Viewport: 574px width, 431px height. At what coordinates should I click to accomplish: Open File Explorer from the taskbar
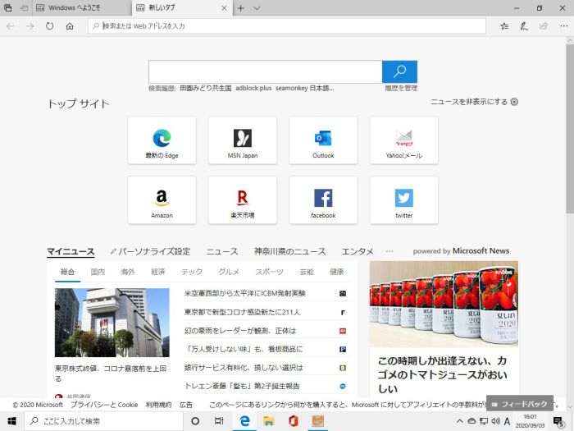267,421
